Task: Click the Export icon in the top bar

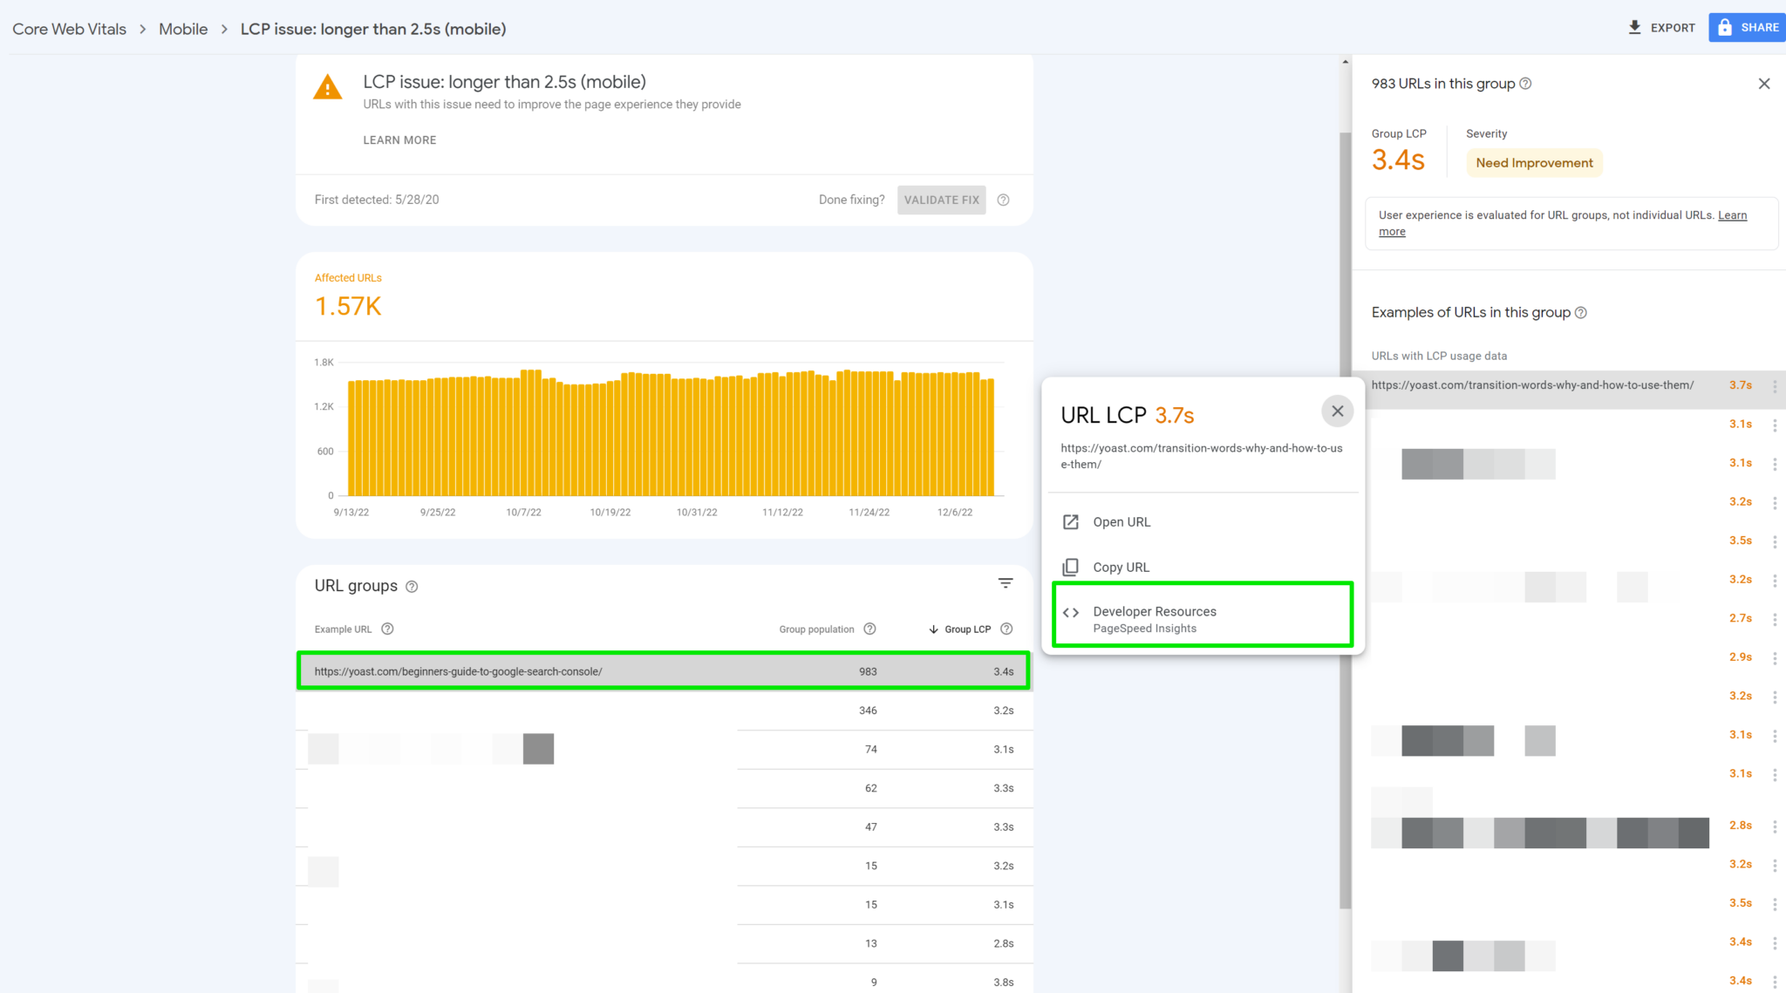Action: pos(1633,27)
